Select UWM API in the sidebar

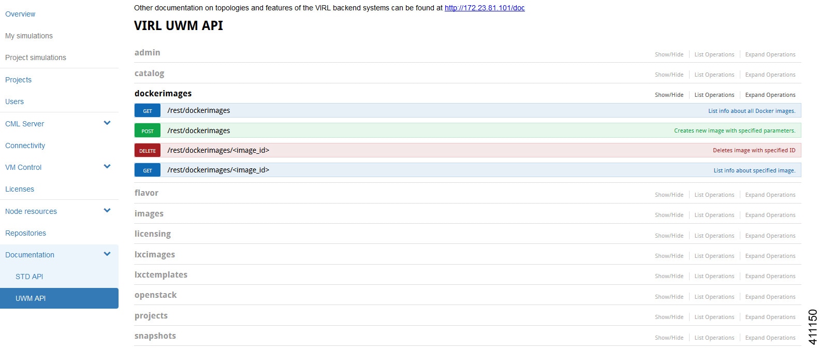(x=31, y=298)
